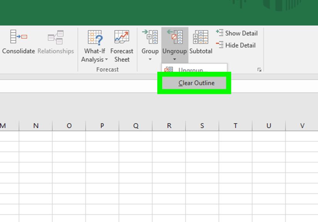
Task: Select column V header
Action: [x=302, y=126]
